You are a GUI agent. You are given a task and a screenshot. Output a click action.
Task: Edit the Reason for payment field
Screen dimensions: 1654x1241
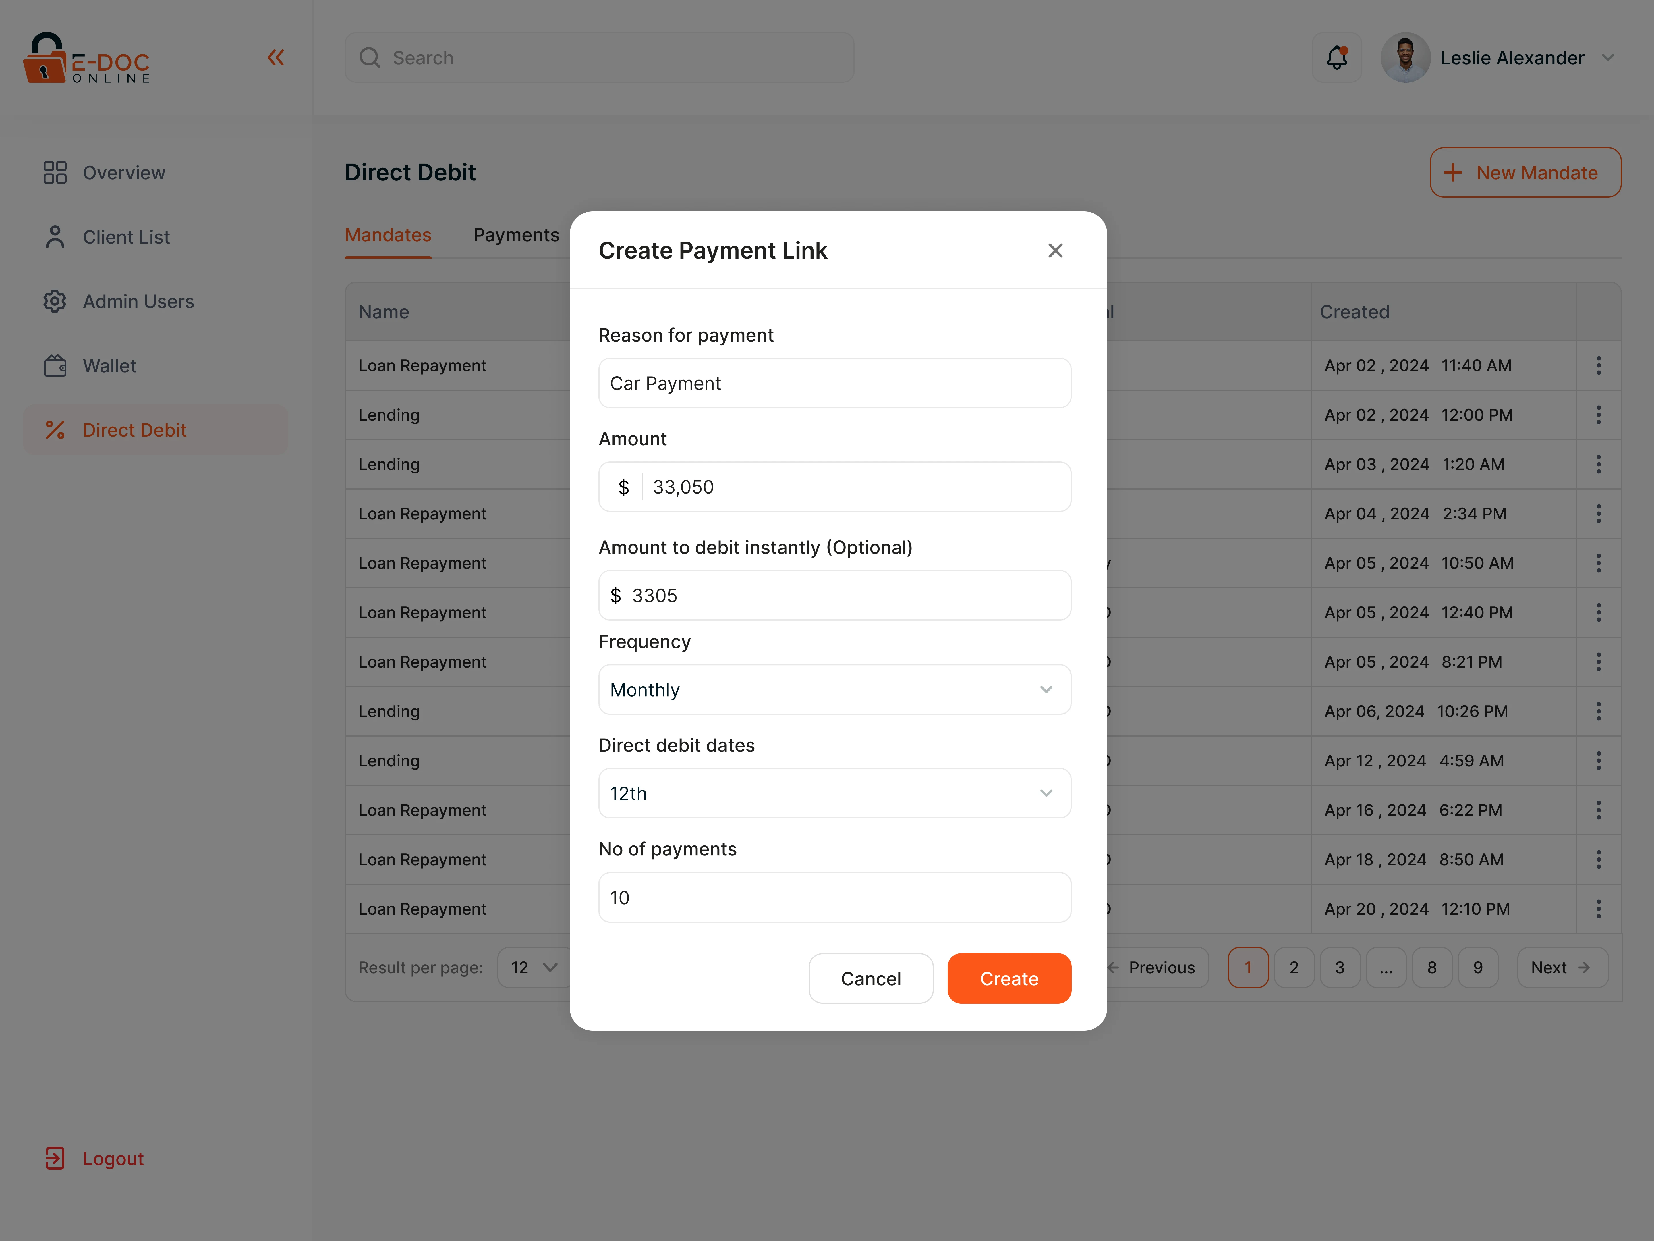pyautogui.click(x=834, y=383)
